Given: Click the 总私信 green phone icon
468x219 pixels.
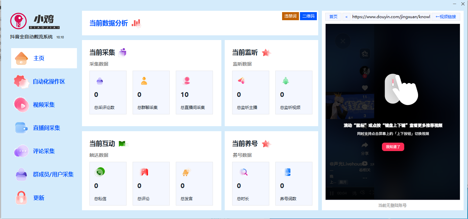Looking at the screenshot, I should tap(99, 172).
